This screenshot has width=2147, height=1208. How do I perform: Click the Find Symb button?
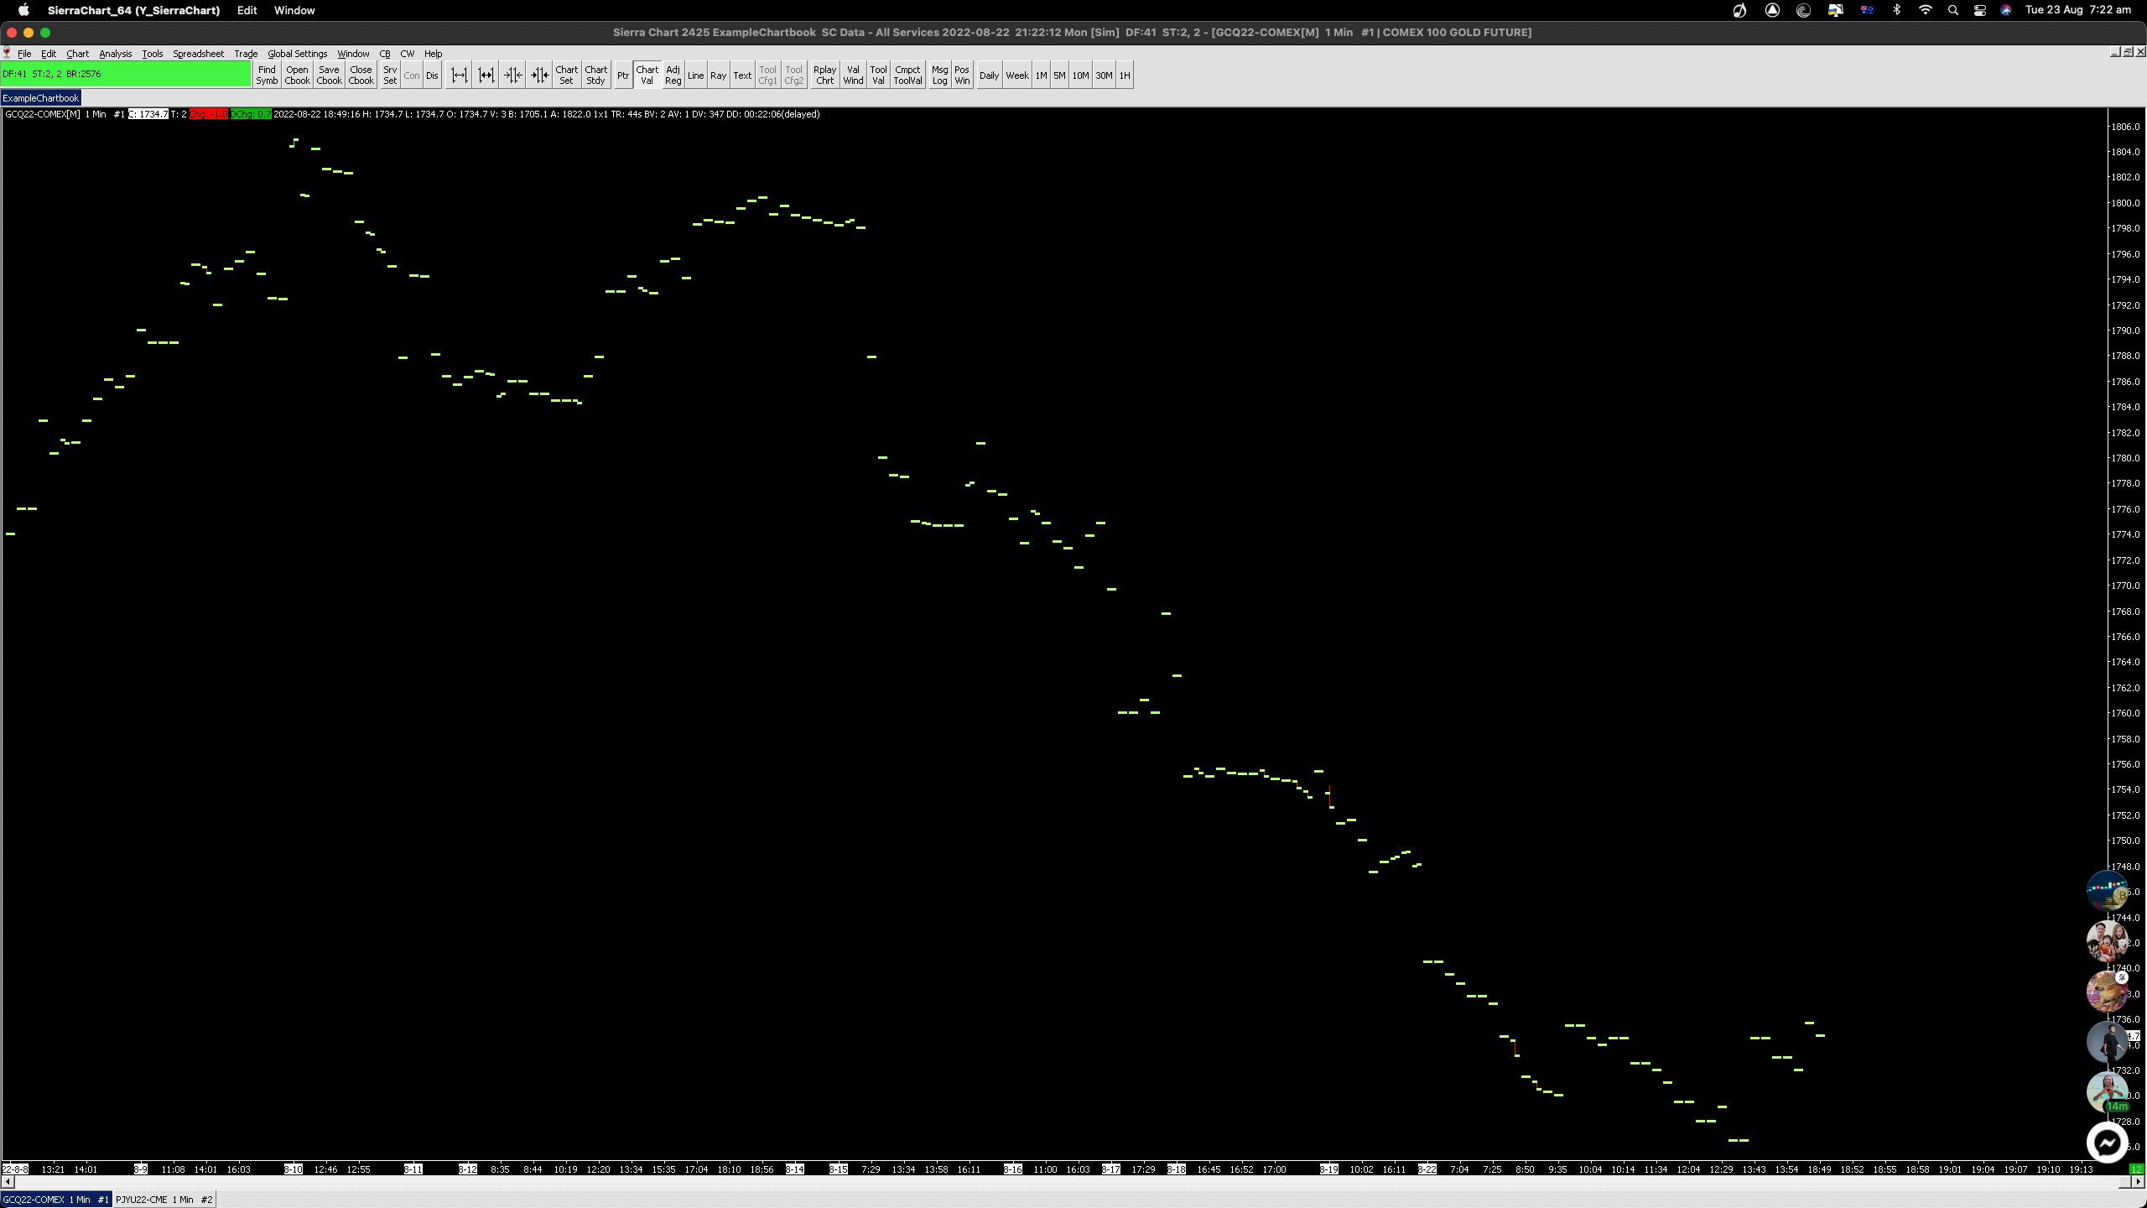tap(267, 75)
